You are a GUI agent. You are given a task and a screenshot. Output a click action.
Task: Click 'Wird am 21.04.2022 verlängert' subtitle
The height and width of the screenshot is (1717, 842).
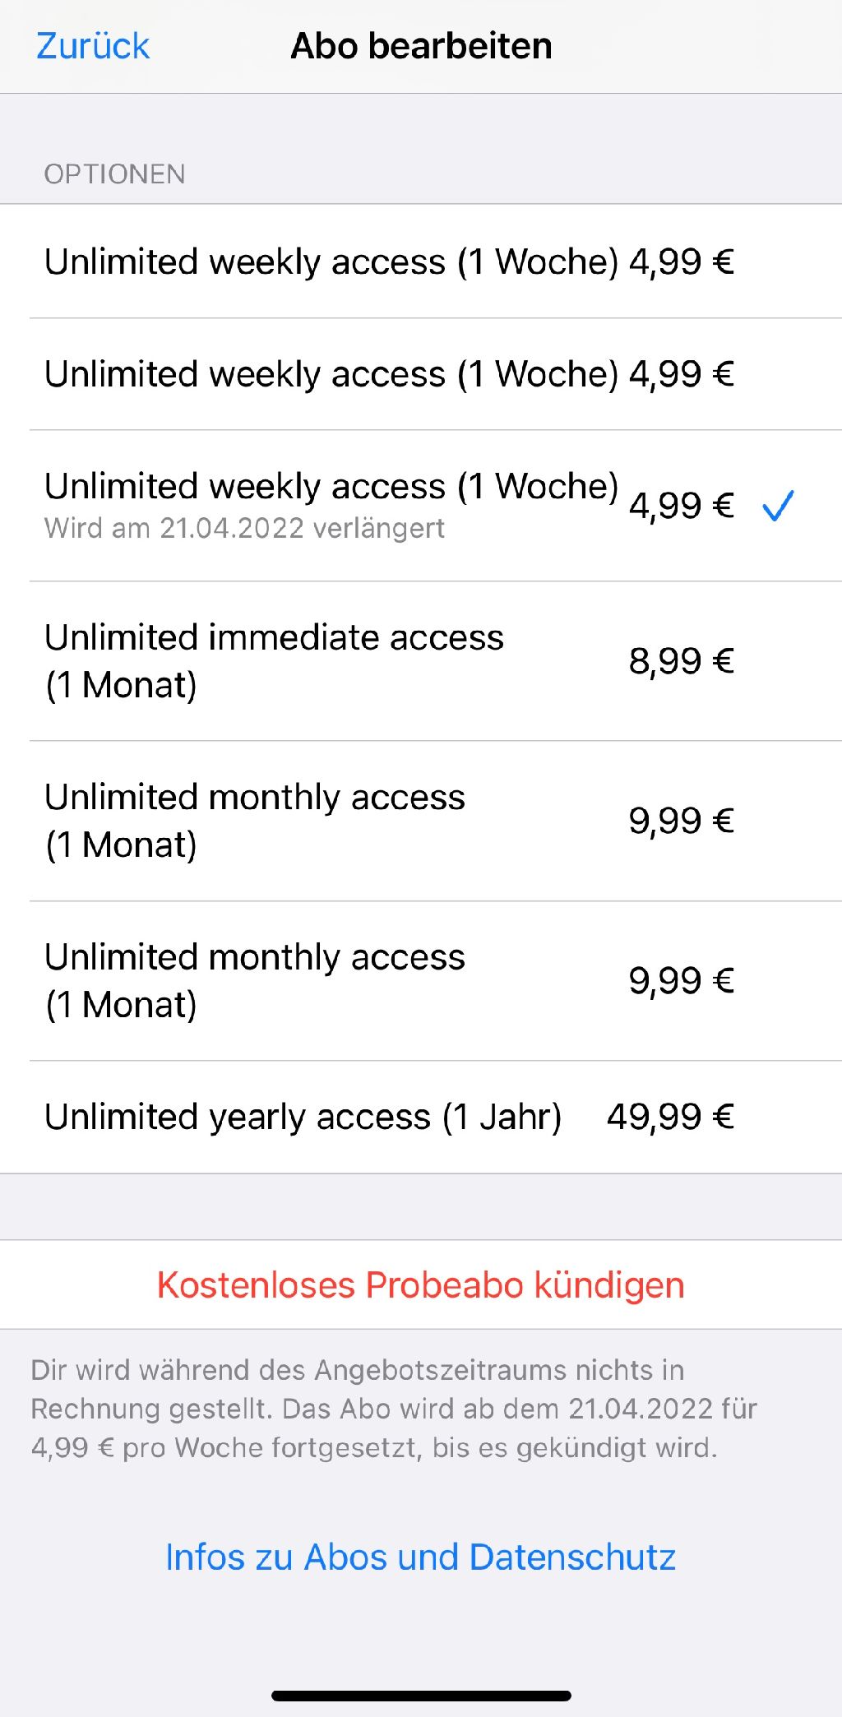(244, 528)
